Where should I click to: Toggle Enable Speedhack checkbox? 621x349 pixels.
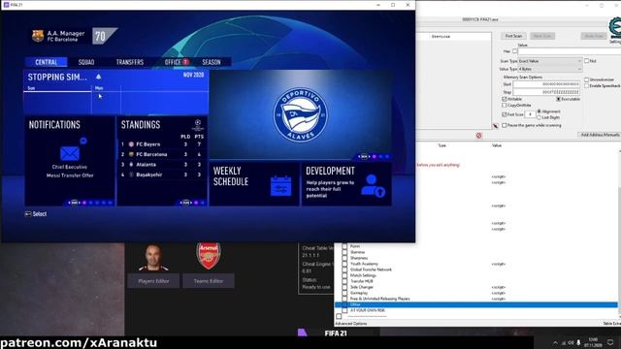(586, 86)
